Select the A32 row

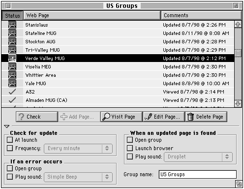pyautogui.click(x=118, y=92)
